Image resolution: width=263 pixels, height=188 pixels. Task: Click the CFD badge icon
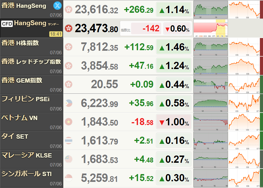point(7,24)
